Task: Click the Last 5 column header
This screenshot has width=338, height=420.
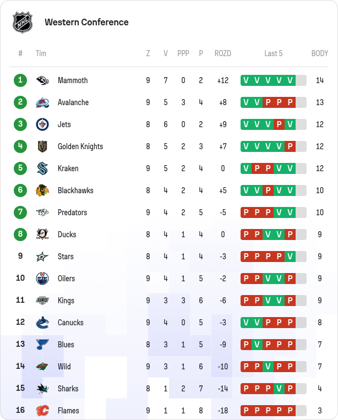Action: pyautogui.click(x=273, y=53)
